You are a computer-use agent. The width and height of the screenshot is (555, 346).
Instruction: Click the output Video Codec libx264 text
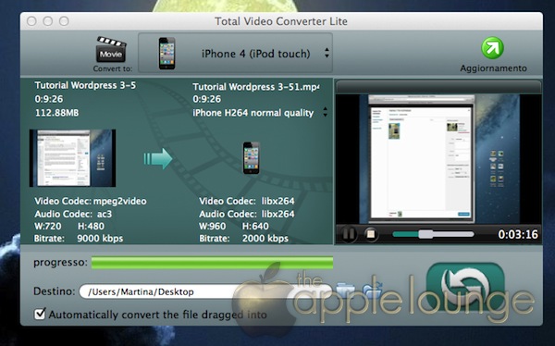pyautogui.click(x=247, y=201)
